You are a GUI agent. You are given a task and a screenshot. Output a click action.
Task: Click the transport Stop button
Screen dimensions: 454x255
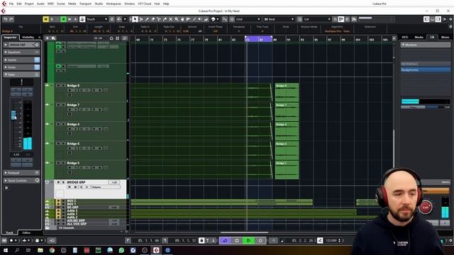tap(237, 241)
